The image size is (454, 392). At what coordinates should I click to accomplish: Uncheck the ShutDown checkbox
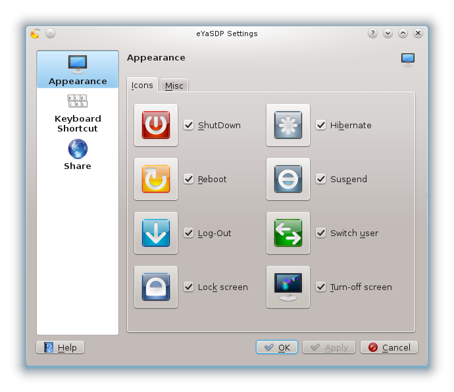189,125
